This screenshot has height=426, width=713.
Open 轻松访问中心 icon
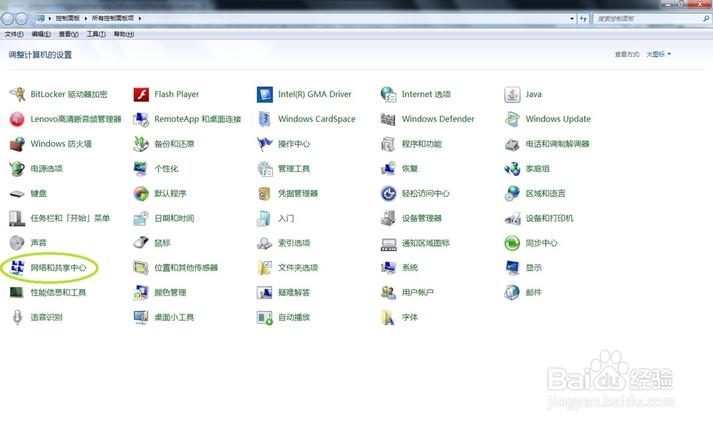[389, 193]
